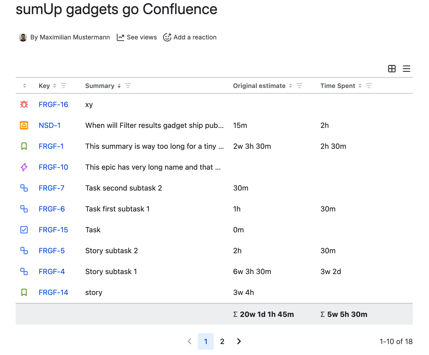Click the epic lightning icon for FRGF-10

[x=24, y=167]
